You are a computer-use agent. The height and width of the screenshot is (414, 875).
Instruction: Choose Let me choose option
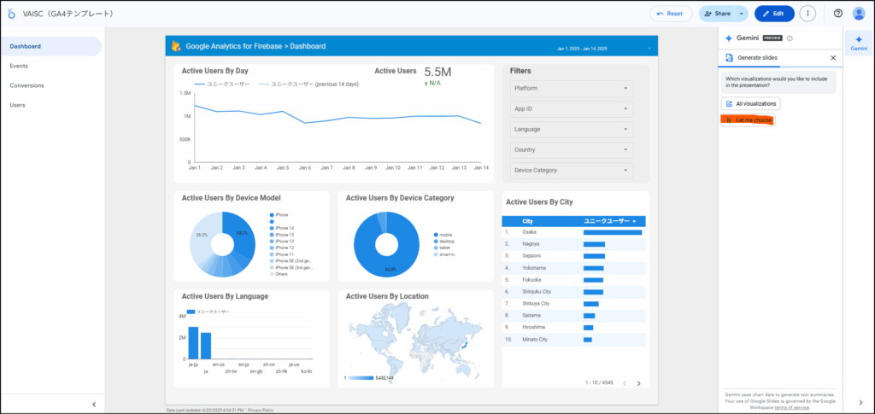click(748, 120)
